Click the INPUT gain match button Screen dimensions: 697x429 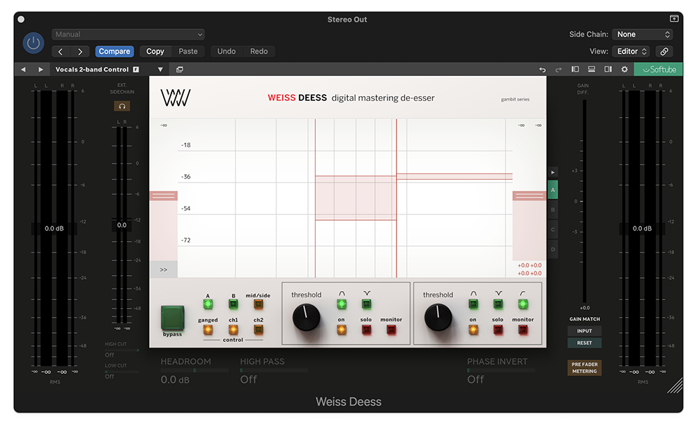(584, 331)
